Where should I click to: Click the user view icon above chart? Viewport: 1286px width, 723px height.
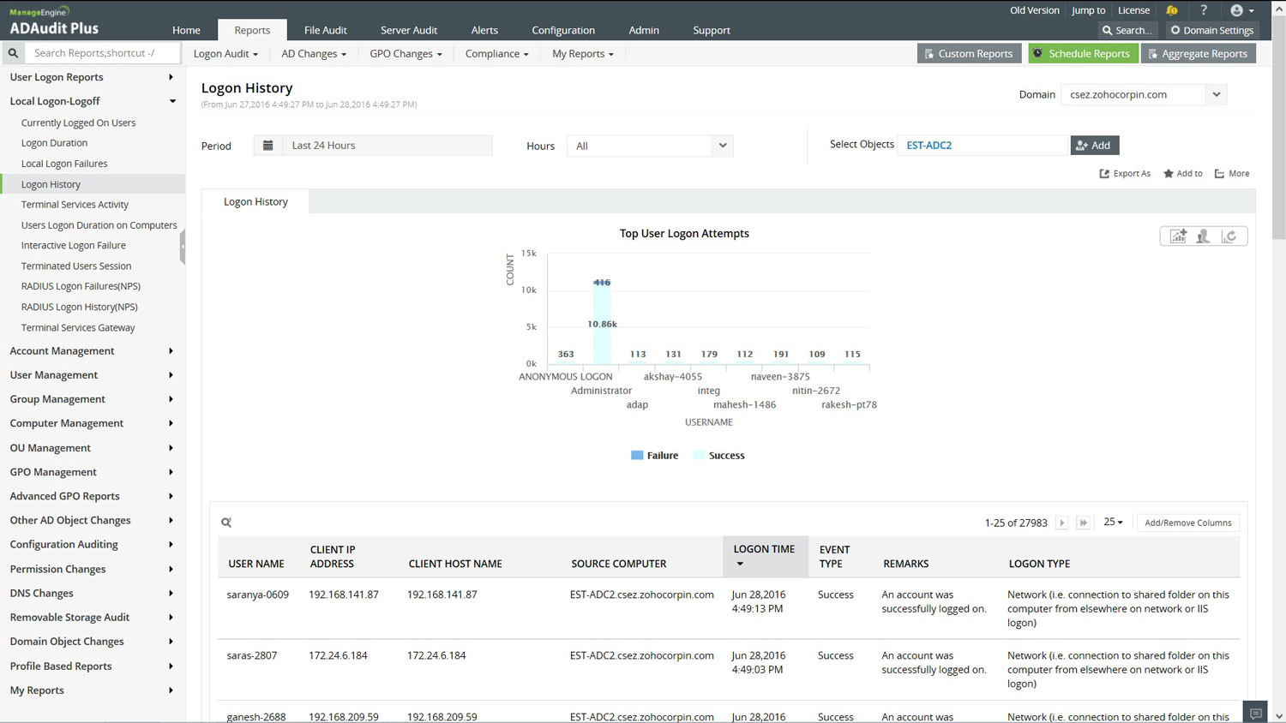pos(1203,236)
